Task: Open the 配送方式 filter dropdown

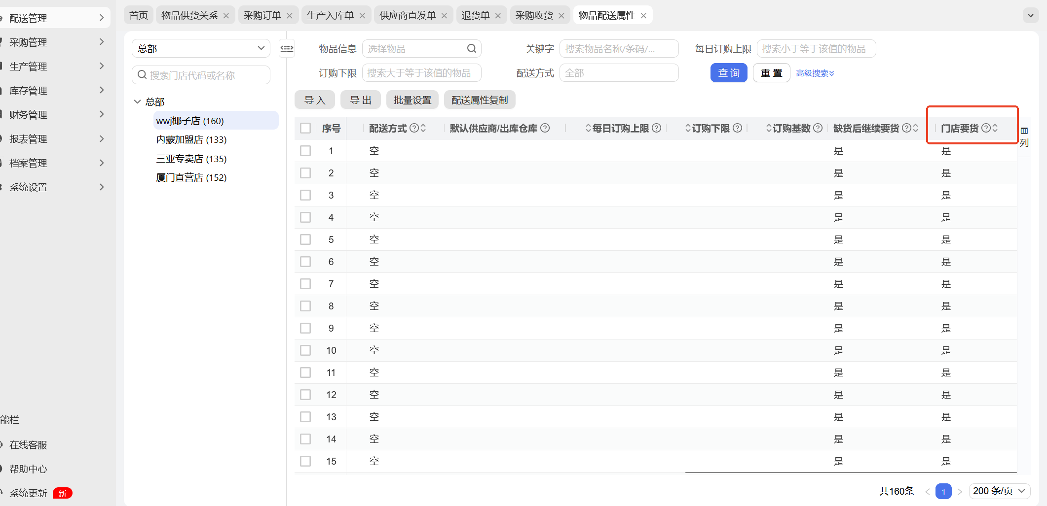Action: click(x=619, y=73)
